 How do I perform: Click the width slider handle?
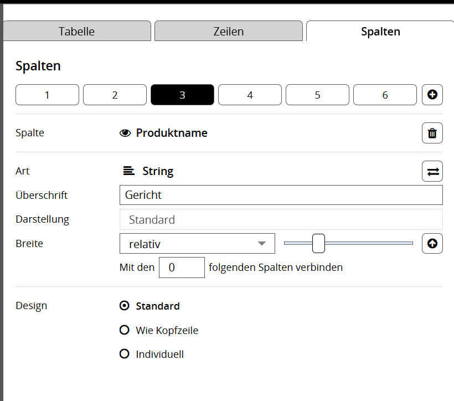318,243
